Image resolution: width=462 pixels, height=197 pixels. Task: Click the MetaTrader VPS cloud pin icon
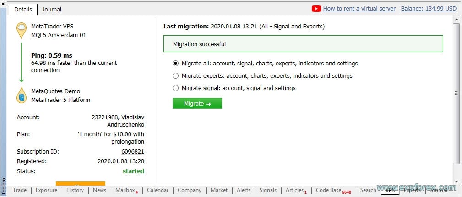click(x=22, y=31)
